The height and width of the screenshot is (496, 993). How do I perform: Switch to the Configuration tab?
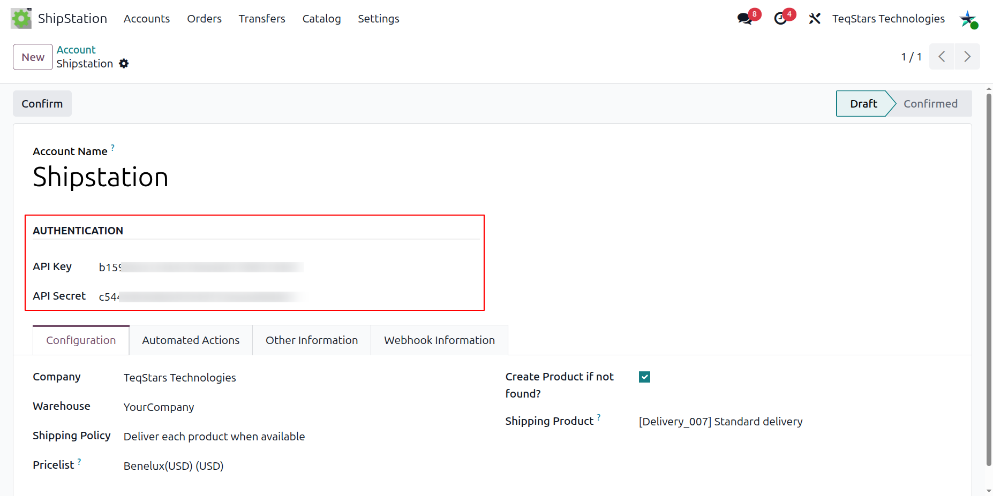(81, 340)
